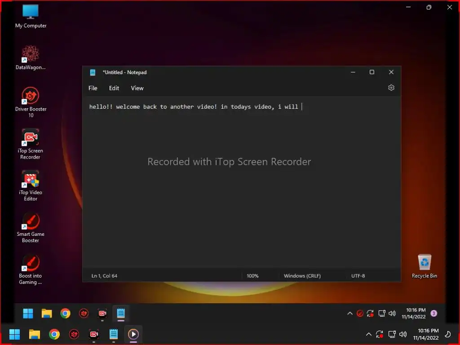Screen dimensions: 460x345
Task: Click inside the Notepad text editing area
Action: tap(241, 182)
